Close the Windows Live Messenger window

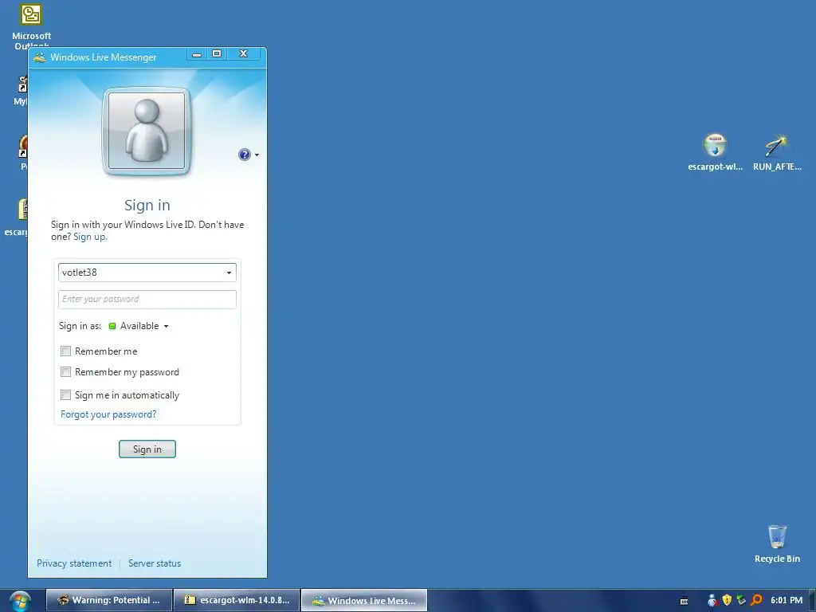point(243,53)
